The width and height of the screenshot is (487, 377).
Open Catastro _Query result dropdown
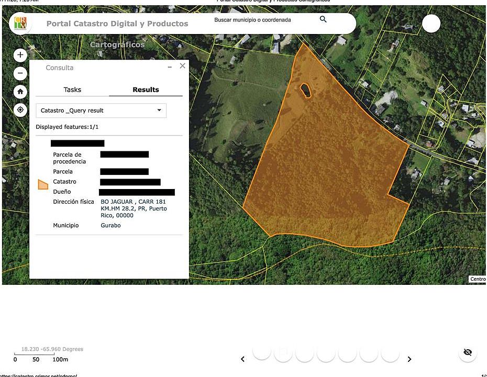pos(101,110)
